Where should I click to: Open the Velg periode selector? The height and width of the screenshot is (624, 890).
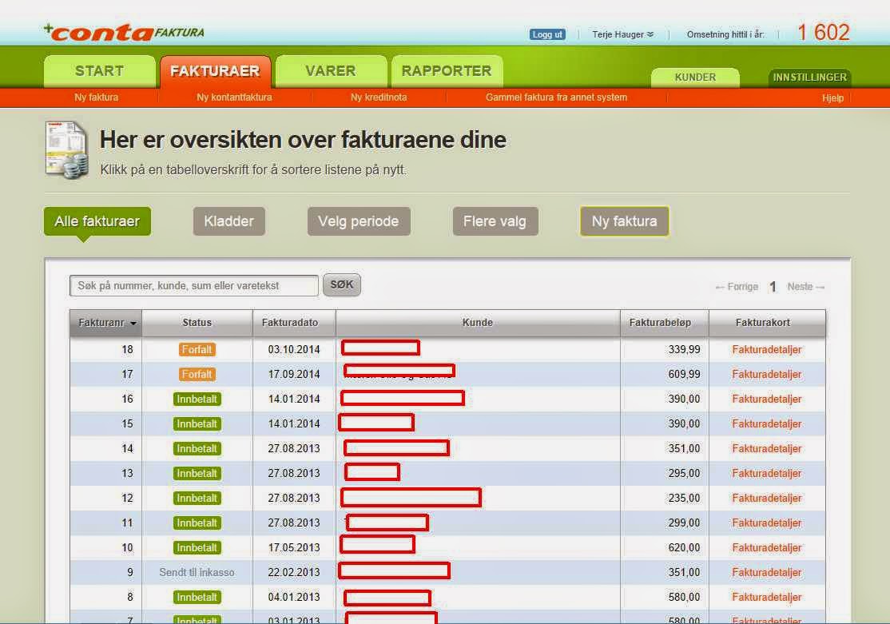click(358, 221)
